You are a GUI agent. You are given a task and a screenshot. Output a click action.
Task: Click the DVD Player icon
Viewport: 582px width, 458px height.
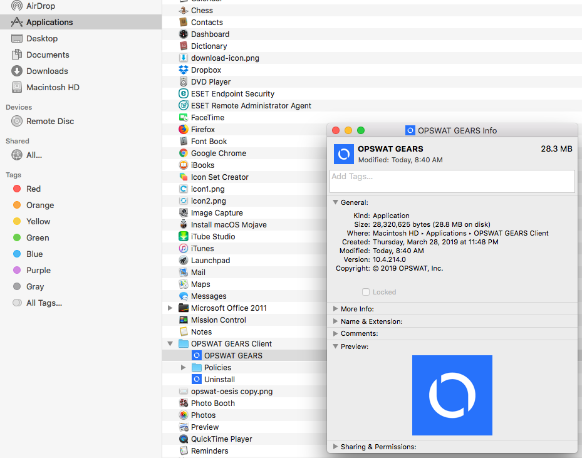point(184,81)
